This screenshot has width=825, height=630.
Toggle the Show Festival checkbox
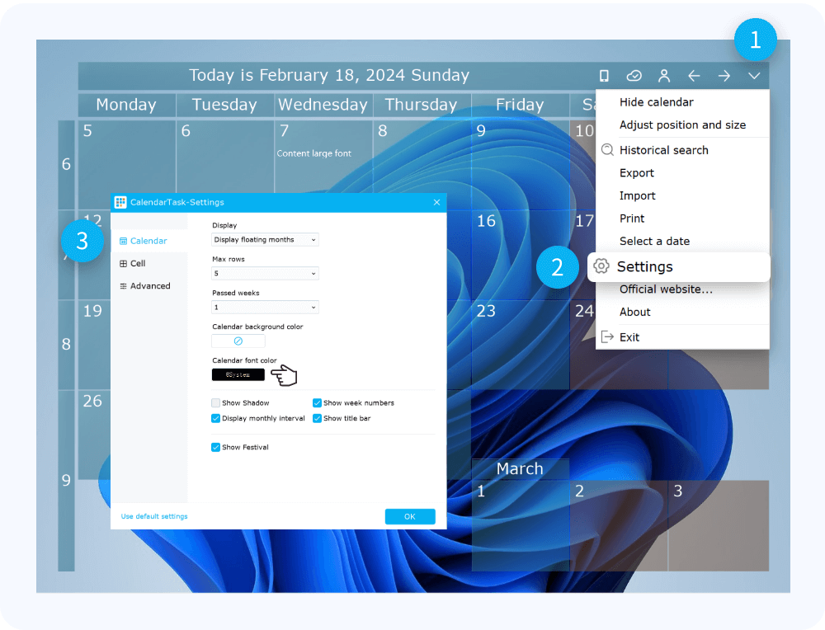[216, 447]
